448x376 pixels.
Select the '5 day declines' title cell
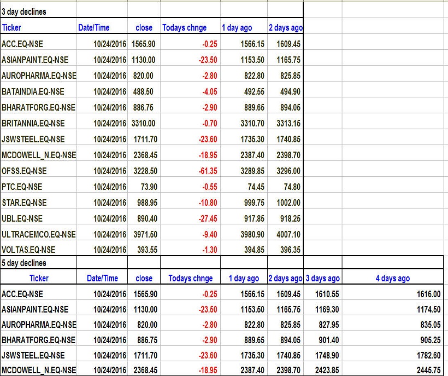click(x=24, y=263)
